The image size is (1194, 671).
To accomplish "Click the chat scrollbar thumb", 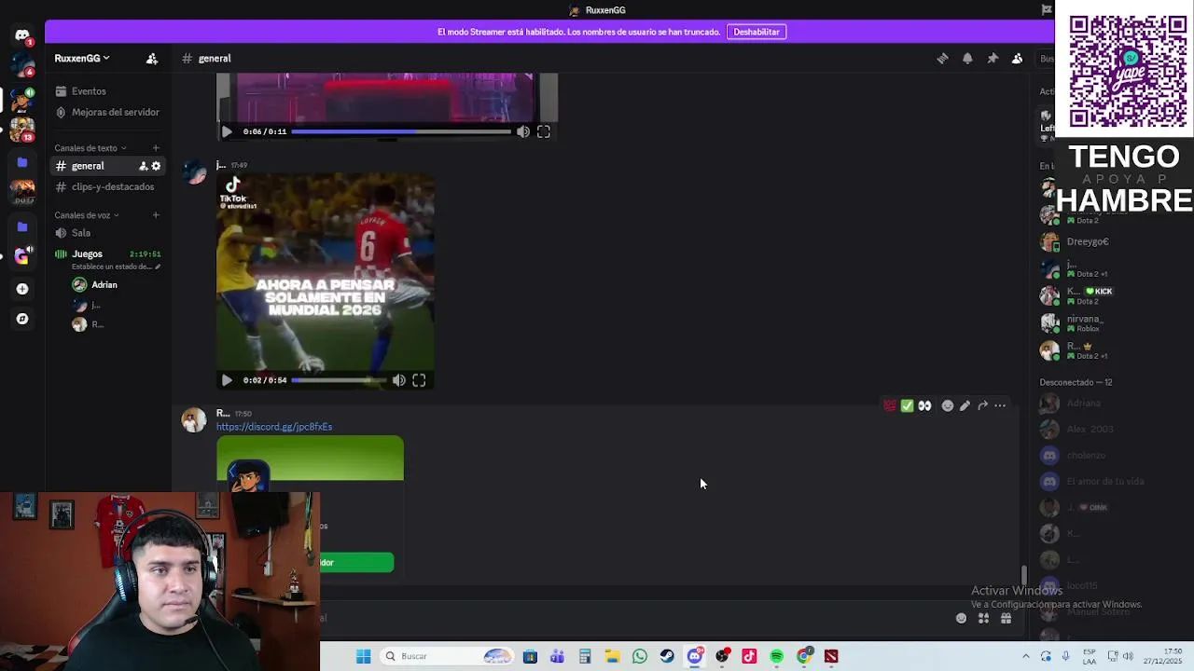I will [x=1023, y=575].
